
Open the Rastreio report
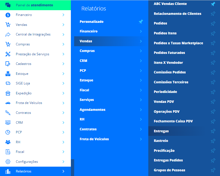161,141
